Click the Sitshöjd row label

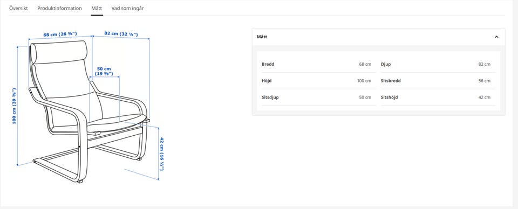tap(389, 97)
